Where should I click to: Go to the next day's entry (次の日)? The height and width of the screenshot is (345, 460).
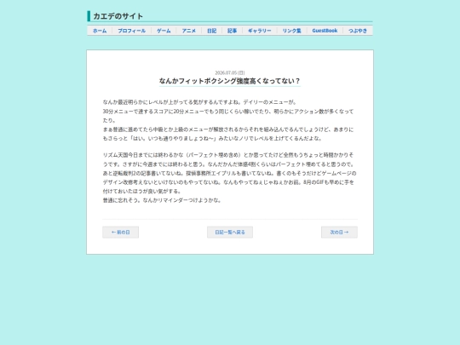click(x=339, y=232)
